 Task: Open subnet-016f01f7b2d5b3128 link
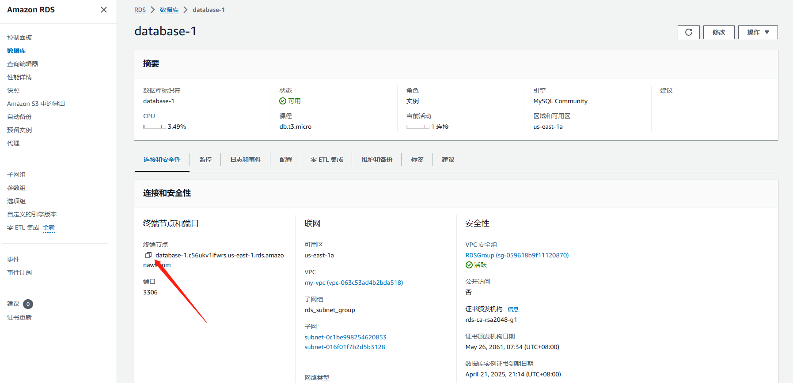tap(345, 347)
